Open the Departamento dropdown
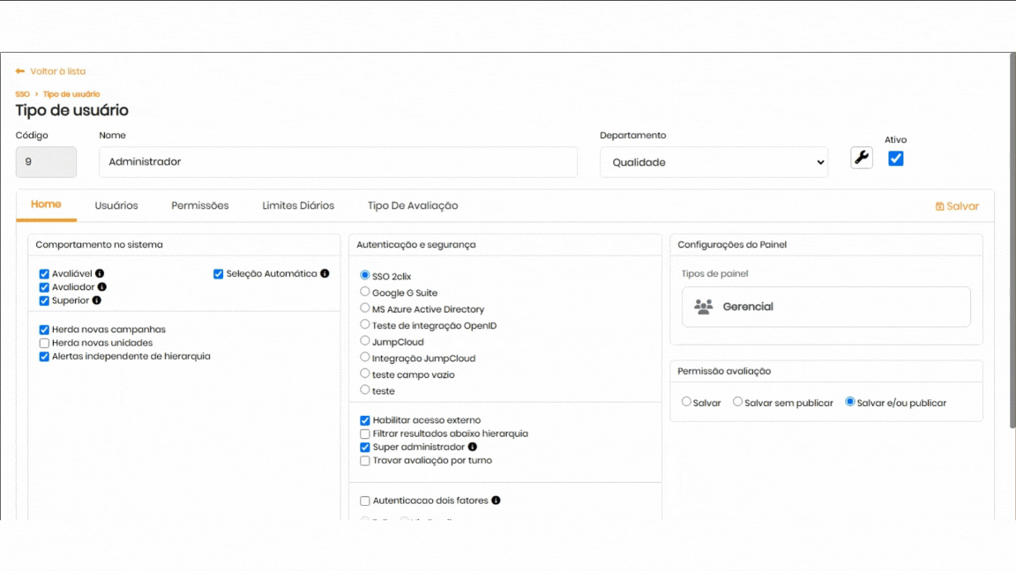1016x571 pixels. [713, 162]
